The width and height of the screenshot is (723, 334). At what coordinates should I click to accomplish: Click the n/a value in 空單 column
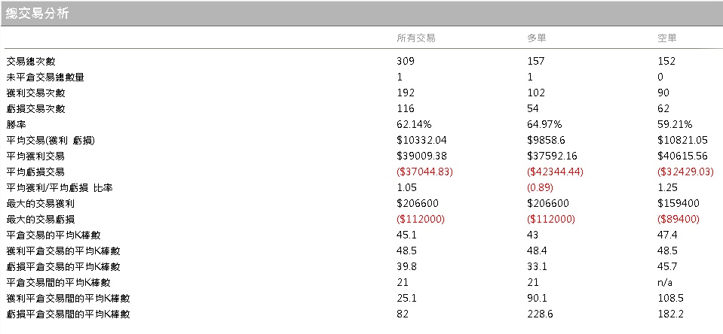pyautogui.click(x=665, y=283)
